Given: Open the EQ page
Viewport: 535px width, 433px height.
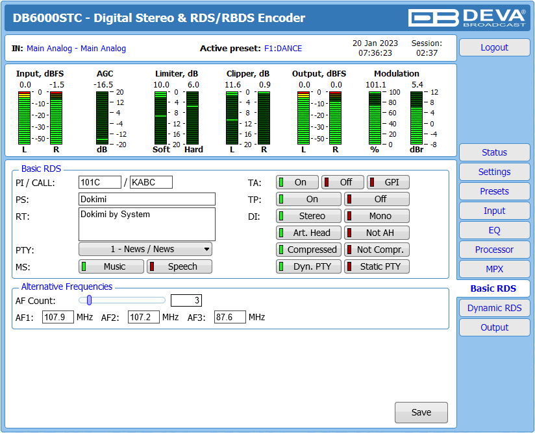Looking at the screenshot, I should (x=494, y=230).
